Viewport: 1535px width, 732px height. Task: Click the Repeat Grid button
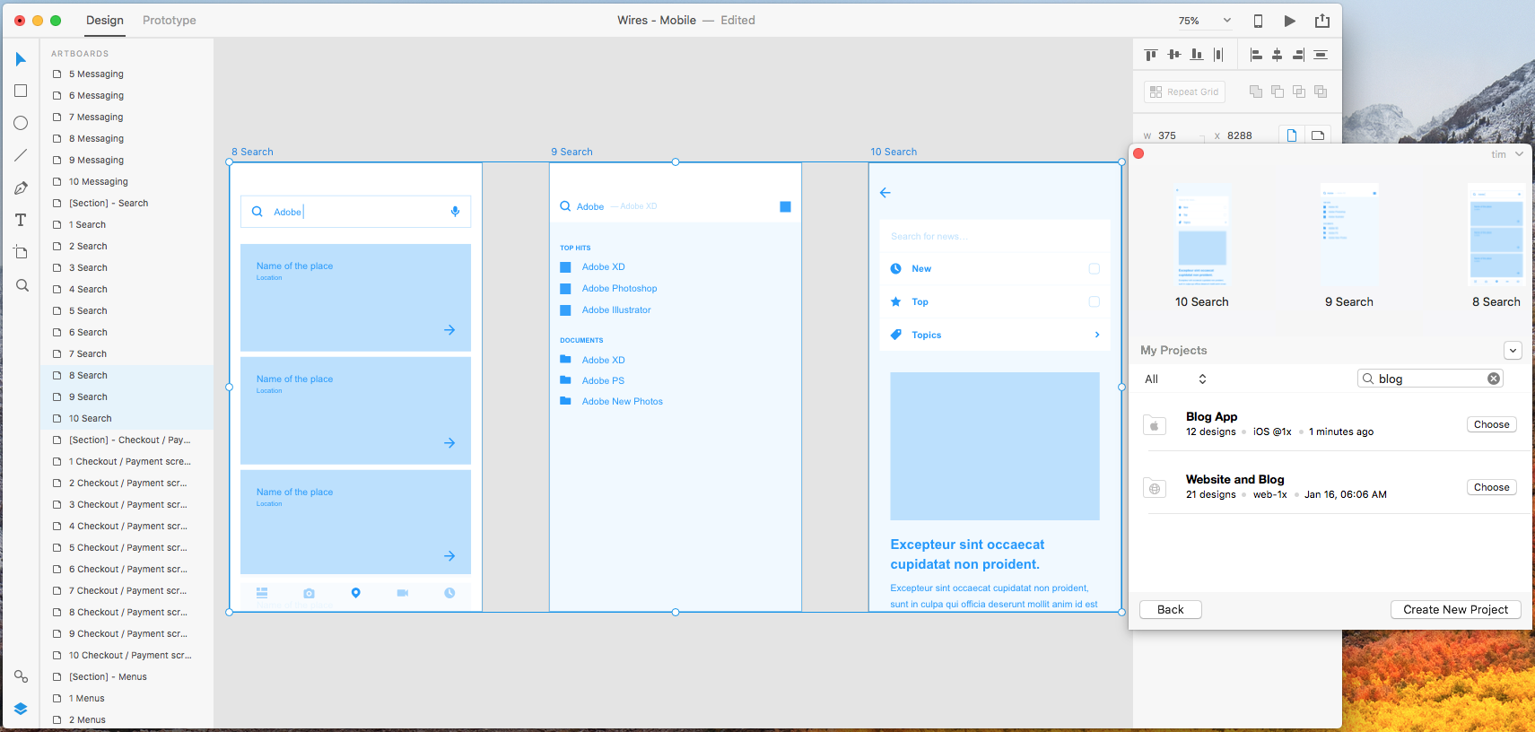(x=1184, y=91)
